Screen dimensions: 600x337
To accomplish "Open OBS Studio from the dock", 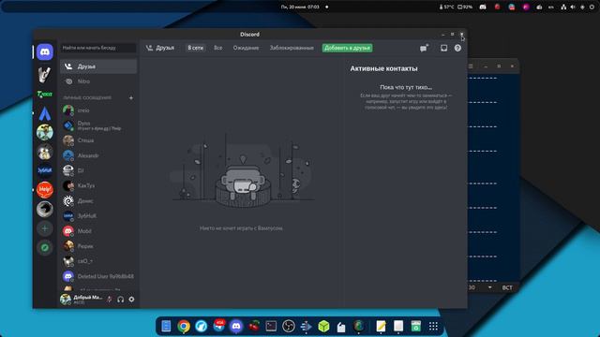I will [289, 327].
